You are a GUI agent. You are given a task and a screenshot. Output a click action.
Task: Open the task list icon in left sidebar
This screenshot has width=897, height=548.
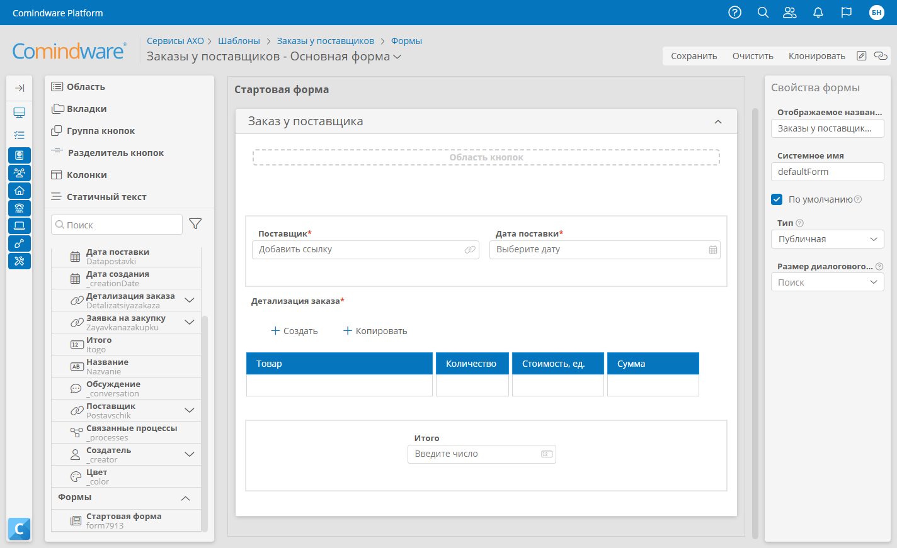(20, 135)
